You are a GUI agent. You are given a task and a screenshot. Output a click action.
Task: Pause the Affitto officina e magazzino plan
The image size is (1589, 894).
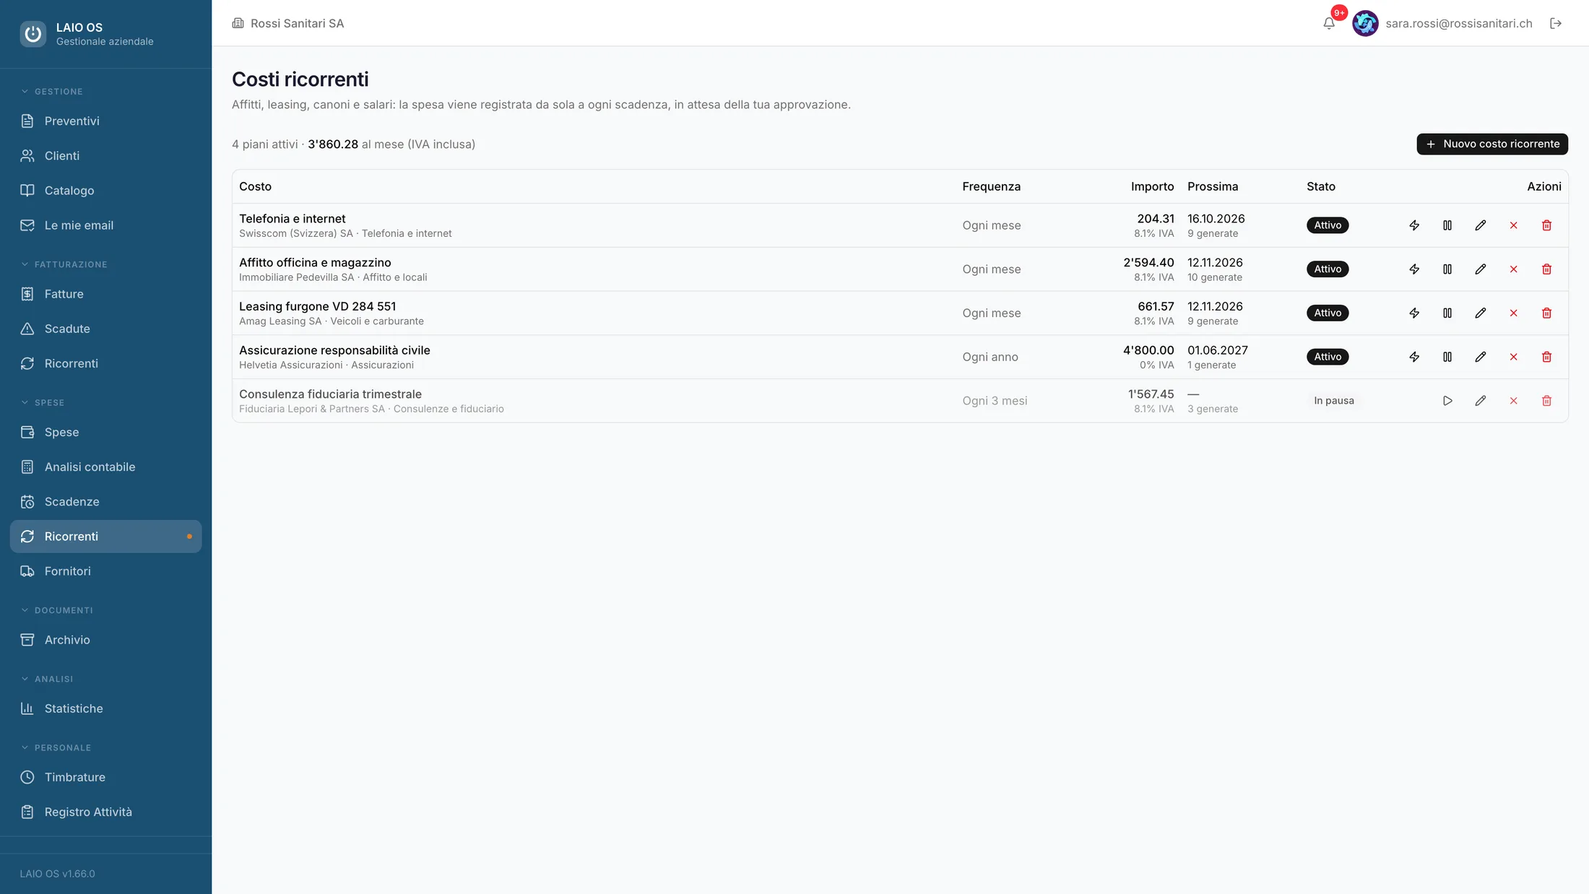1447,269
